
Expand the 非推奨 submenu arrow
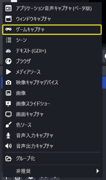pos(98,171)
